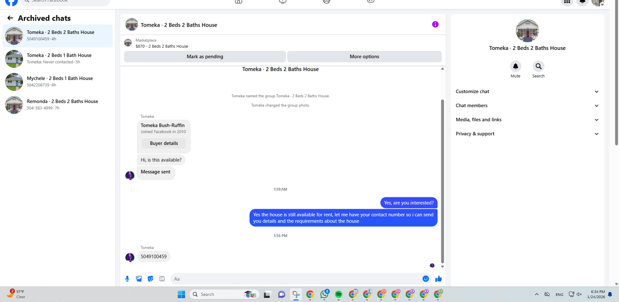Click ENG language indicator
Screen dimensions: 619x302
click(x=559, y=294)
